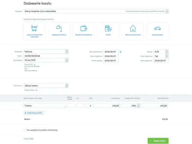This screenshot has height=144, width=192.
Task: Open the Waluta currency dropdown
Action: 167,52
